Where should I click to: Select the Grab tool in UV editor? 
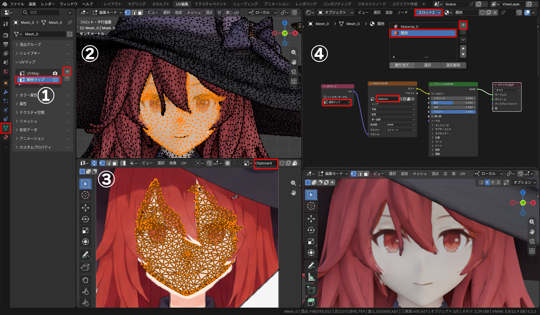pos(85,280)
